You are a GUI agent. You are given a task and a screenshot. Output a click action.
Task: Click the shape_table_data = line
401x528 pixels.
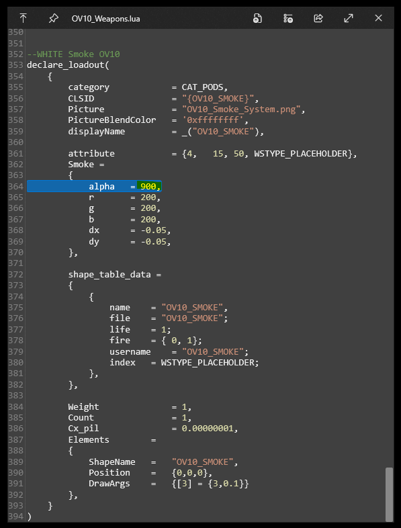pos(114,275)
